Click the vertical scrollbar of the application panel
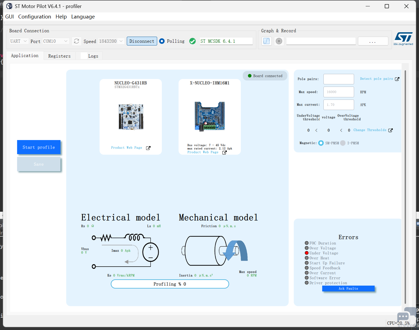419x330 pixels. point(405,187)
